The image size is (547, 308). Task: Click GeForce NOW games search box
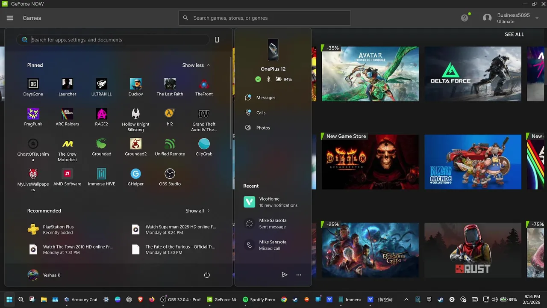click(265, 18)
